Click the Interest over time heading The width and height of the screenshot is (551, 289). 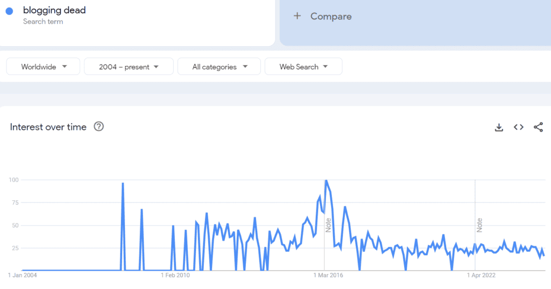(48, 127)
